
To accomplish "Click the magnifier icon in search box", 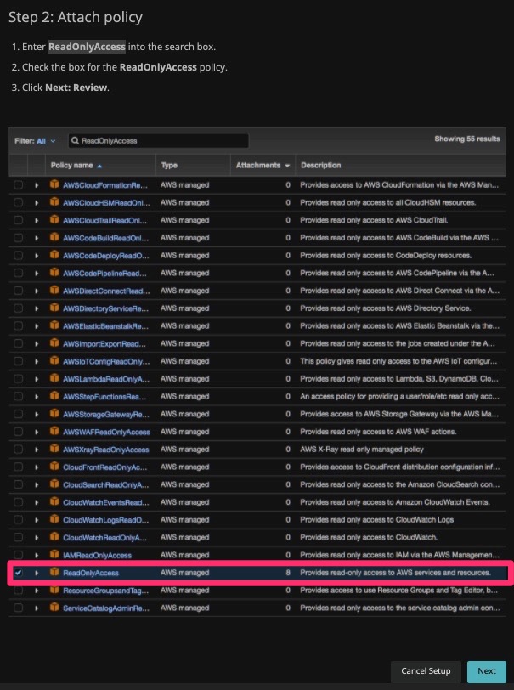I will (76, 141).
